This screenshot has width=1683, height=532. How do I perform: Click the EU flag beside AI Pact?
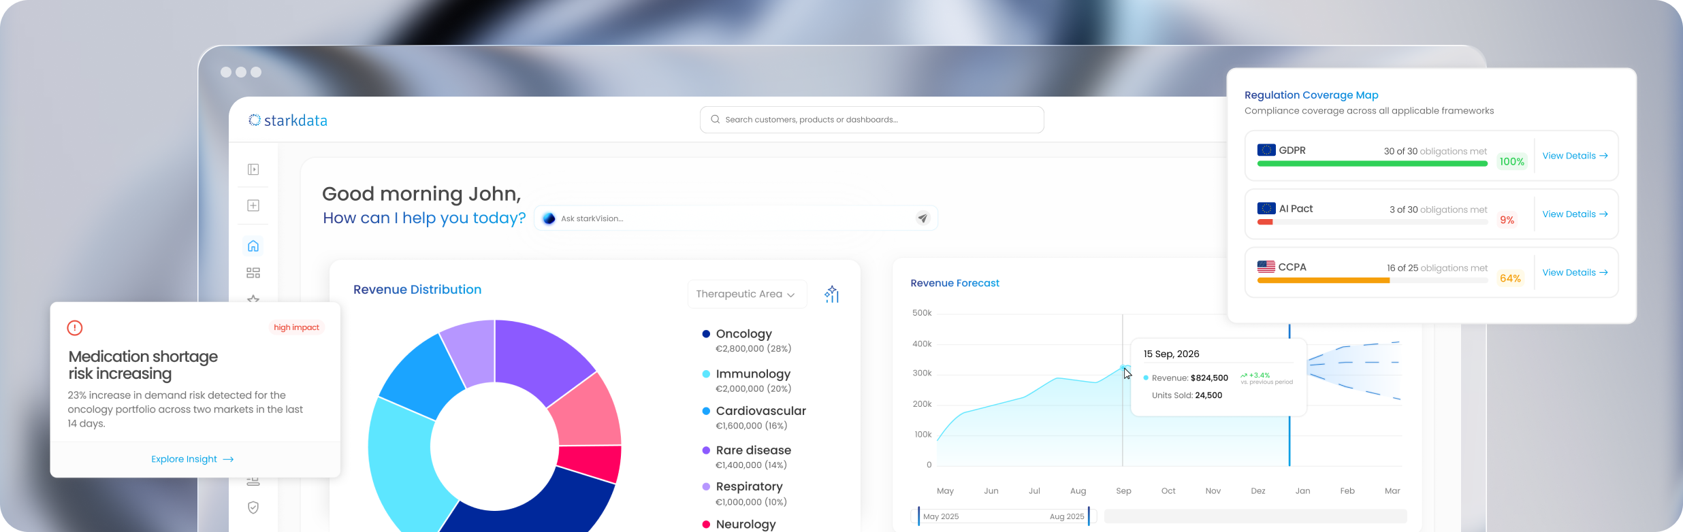1266,208
